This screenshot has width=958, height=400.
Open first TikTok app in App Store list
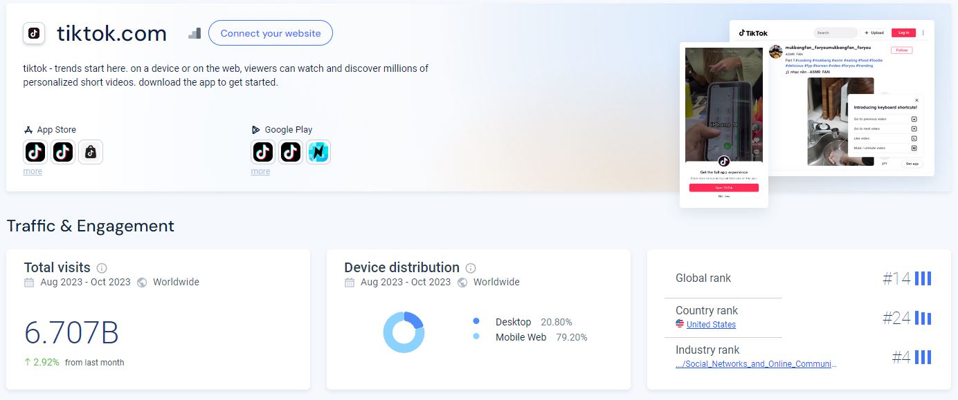pos(35,152)
